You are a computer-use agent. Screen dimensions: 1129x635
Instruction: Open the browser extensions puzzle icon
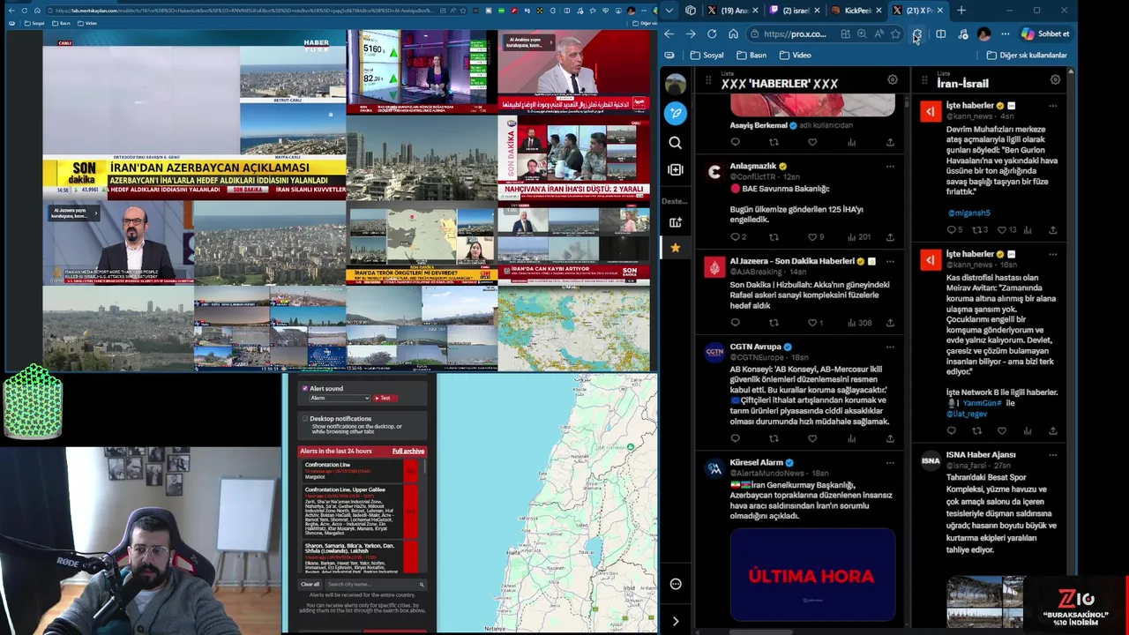click(917, 34)
